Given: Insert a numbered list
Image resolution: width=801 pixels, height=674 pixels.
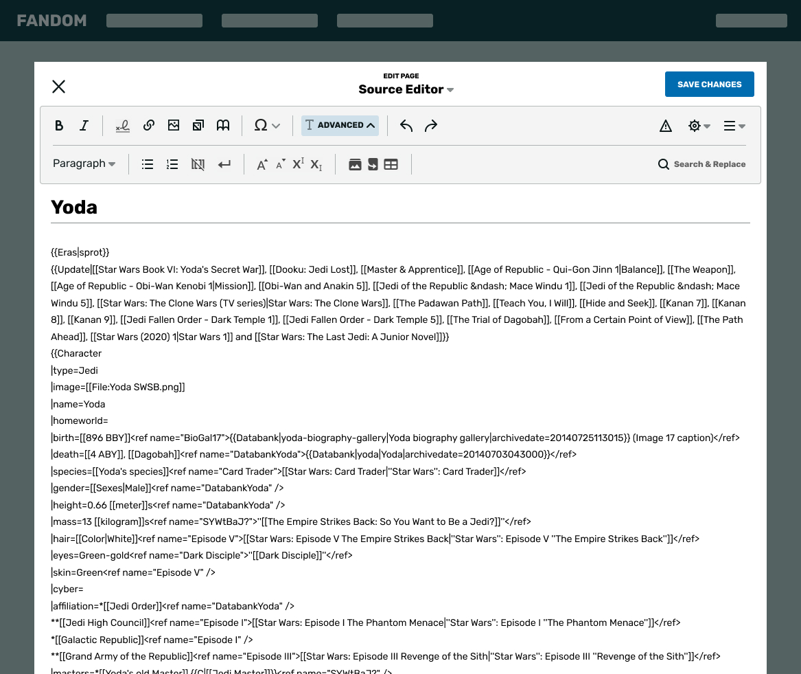Looking at the screenshot, I should coord(172,164).
